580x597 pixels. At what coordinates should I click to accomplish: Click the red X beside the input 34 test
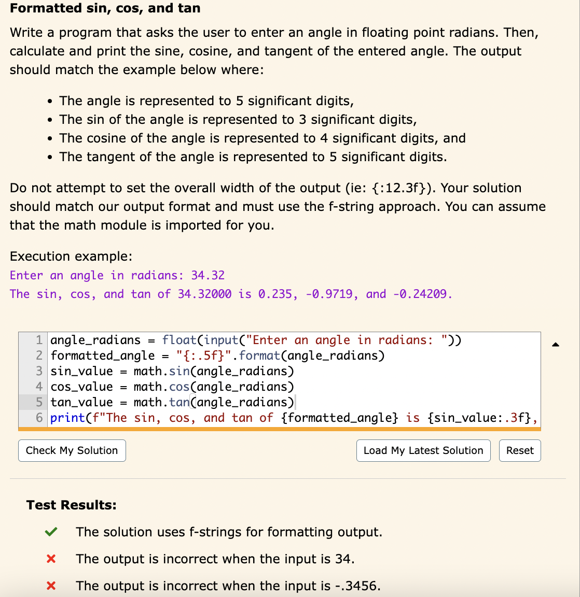(50, 559)
